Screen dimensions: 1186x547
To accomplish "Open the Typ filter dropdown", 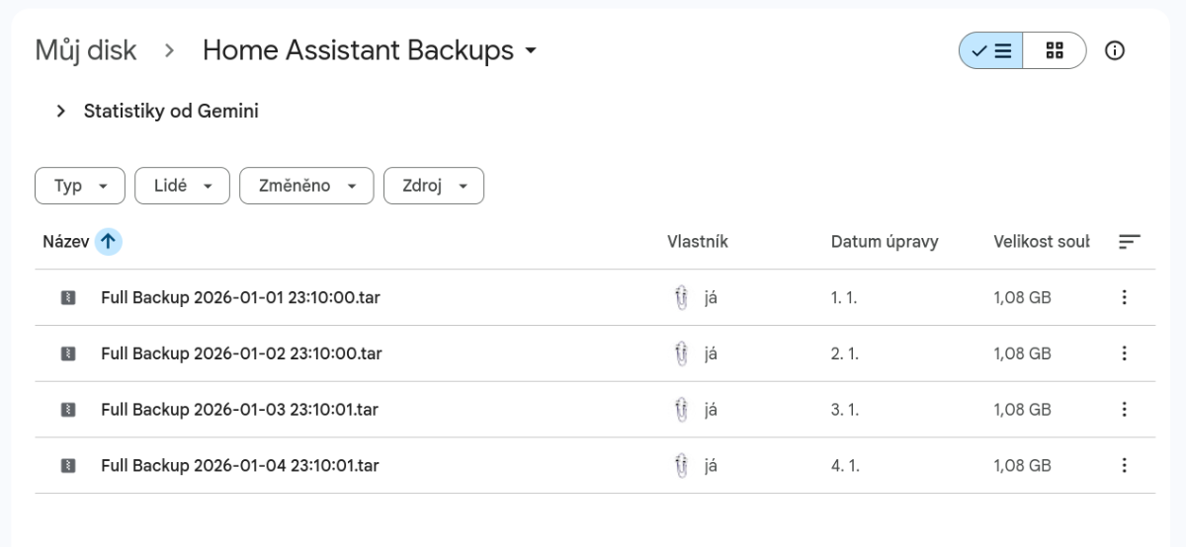I will [80, 186].
